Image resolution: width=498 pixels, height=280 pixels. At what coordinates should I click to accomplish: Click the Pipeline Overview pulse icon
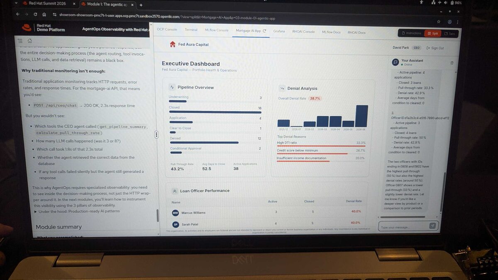coord(172,87)
